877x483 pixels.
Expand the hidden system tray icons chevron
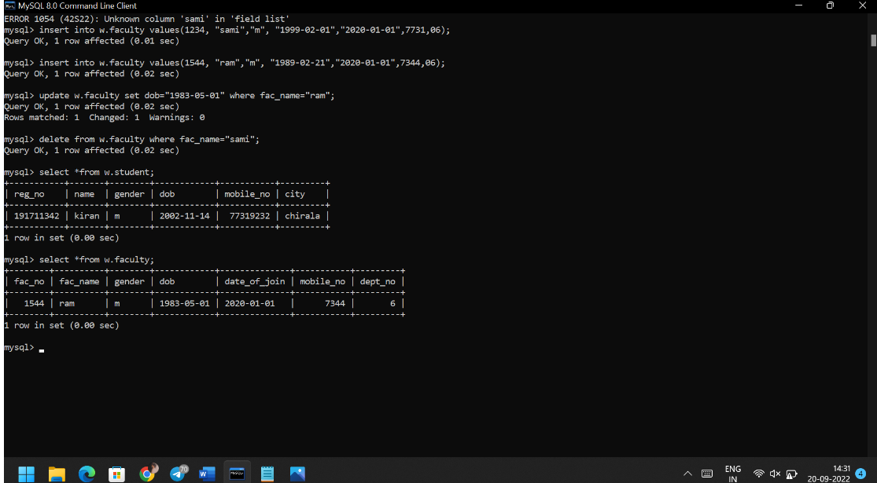click(x=687, y=473)
